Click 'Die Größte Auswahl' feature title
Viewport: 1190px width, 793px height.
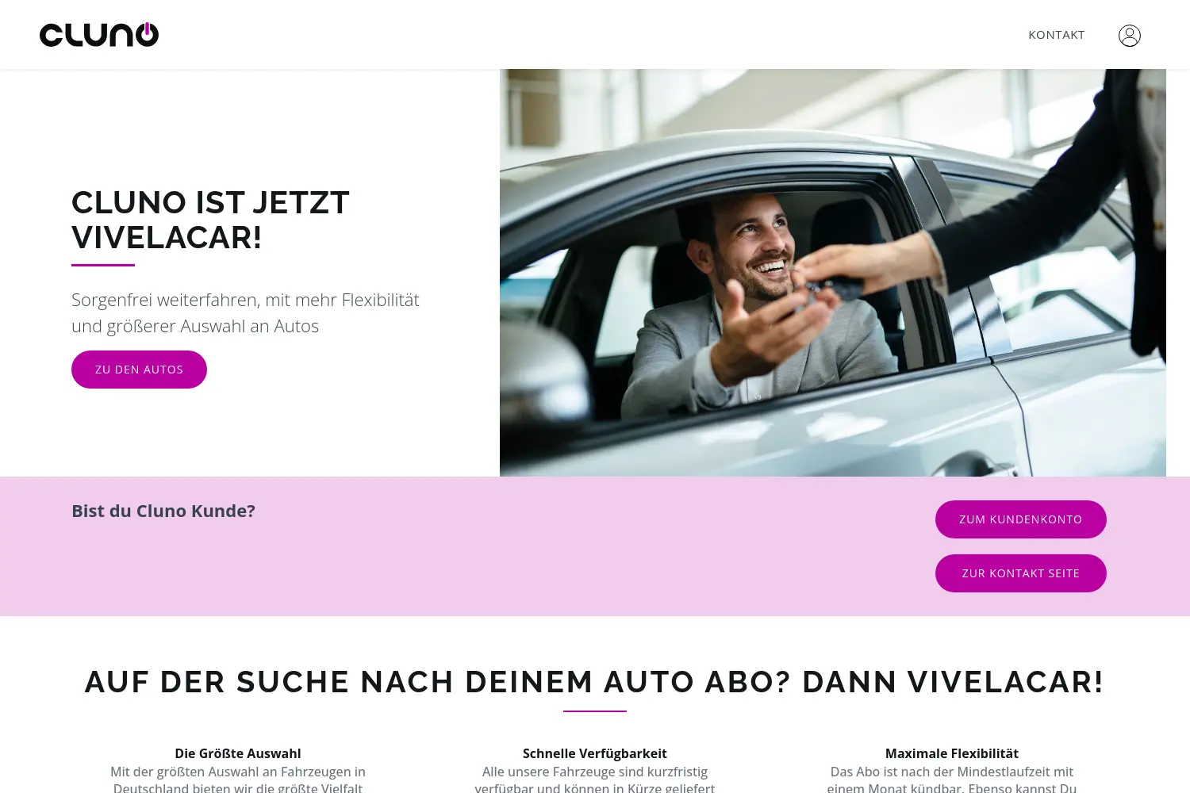pos(238,753)
